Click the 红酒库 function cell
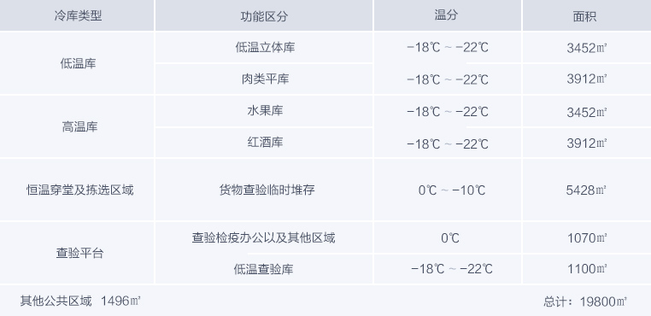651x316 pixels. [264, 143]
